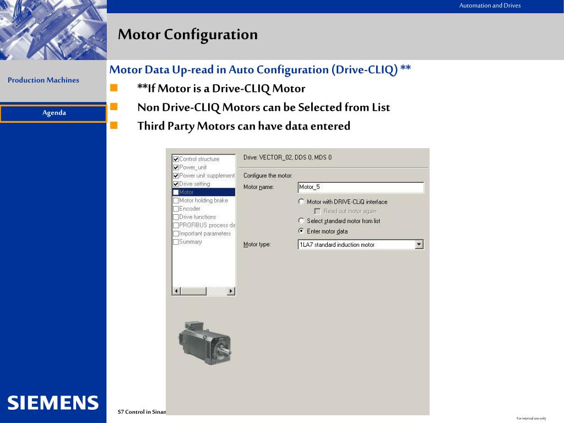This screenshot has height=423, width=564.
Task: Click 'Automation and Drives' header text
Action: [x=490, y=6]
